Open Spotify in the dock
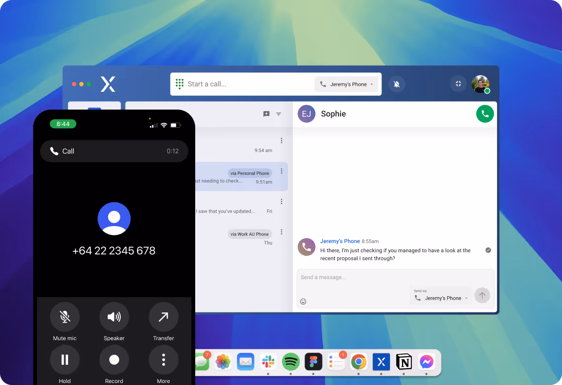 click(291, 362)
